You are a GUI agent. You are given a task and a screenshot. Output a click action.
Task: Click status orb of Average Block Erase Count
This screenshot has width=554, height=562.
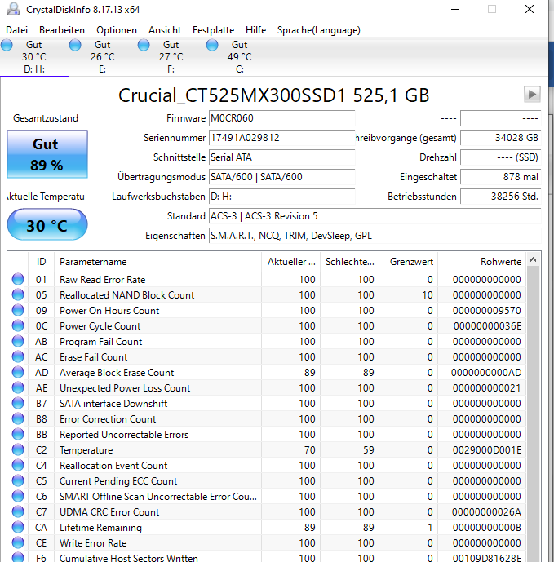[18, 373]
